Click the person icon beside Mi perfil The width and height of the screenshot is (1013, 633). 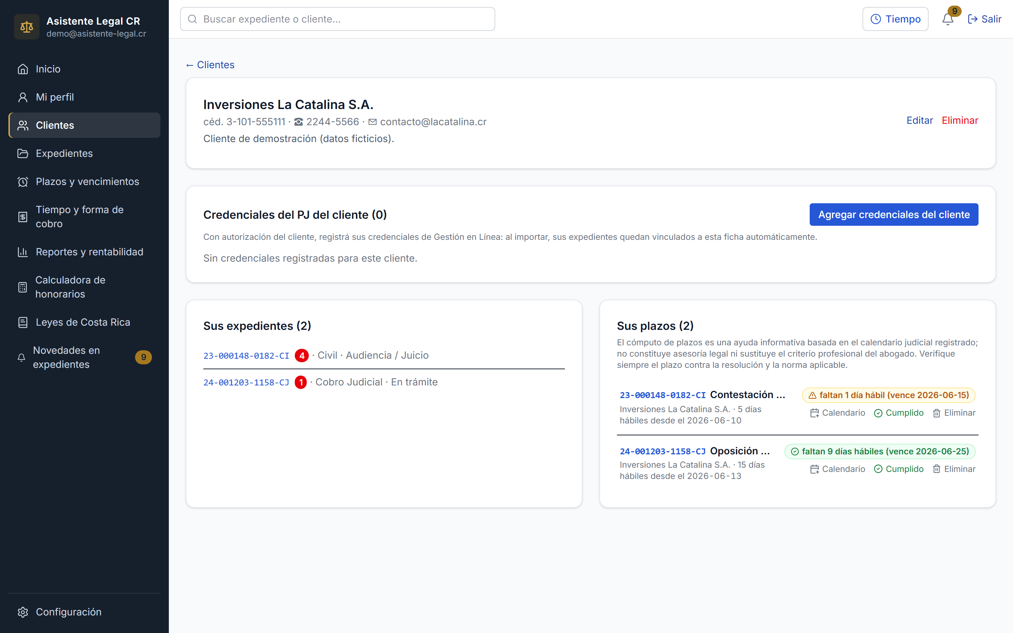(x=23, y=97)
